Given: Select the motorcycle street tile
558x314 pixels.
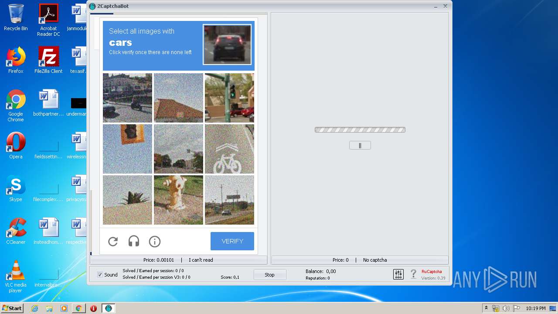Looking at the screenshot, I should (x=127, y=98).
